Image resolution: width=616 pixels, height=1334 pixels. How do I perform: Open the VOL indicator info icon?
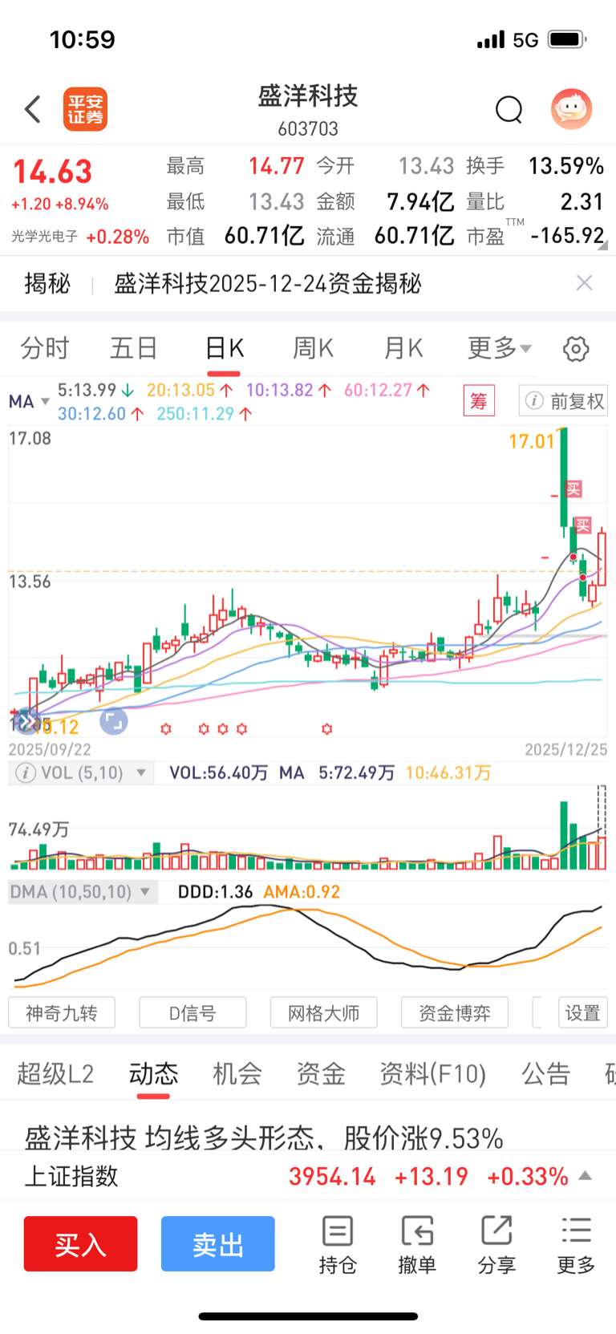pos(26,772)
